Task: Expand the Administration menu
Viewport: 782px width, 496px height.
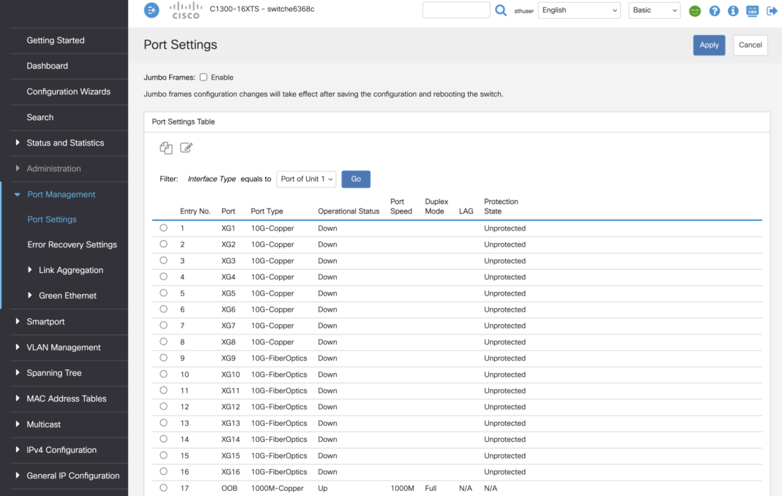Action: pos(53,168)
